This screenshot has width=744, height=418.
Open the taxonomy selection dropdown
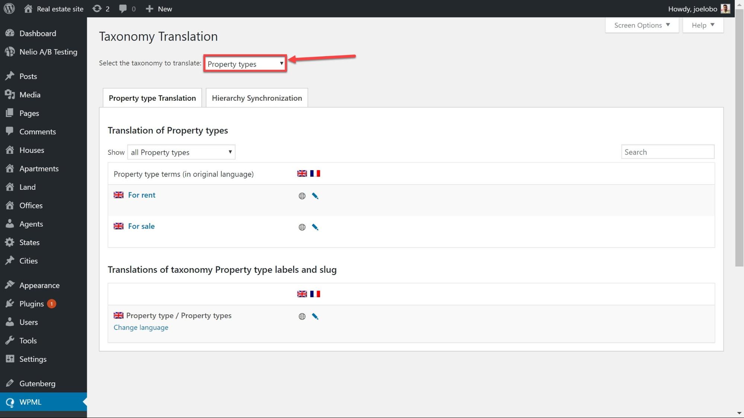245,64
